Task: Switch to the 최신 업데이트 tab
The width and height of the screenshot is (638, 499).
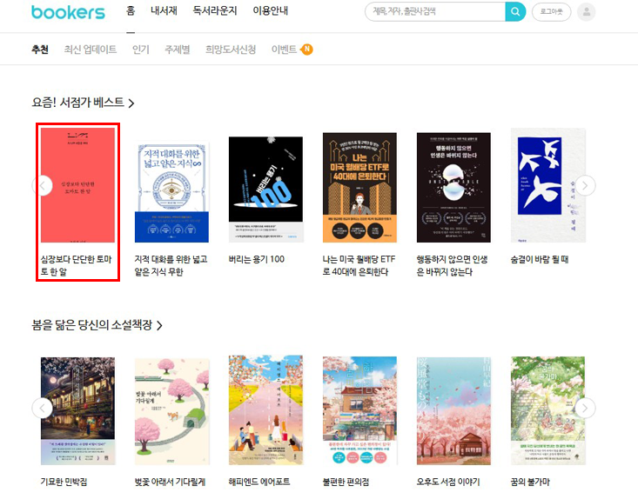Action: tap(91, 50)
